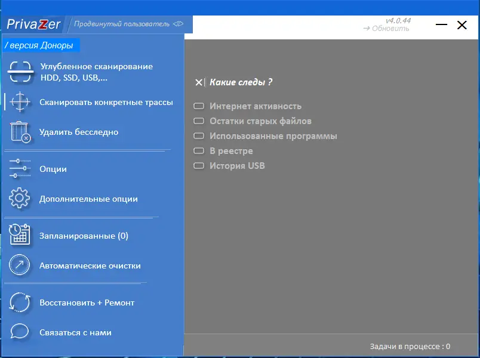The height and width of the screenshot is (358, 480).
Task: Click the 'Какие следы ?' heading
Action: click(x=241, y=82)
